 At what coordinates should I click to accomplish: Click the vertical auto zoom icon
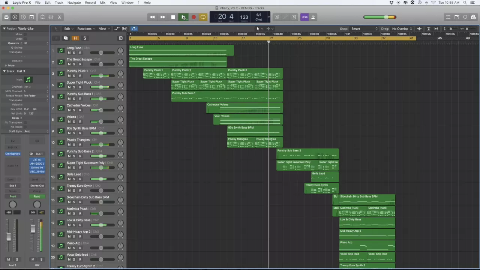pyautogui.click(x=429, y=28)
